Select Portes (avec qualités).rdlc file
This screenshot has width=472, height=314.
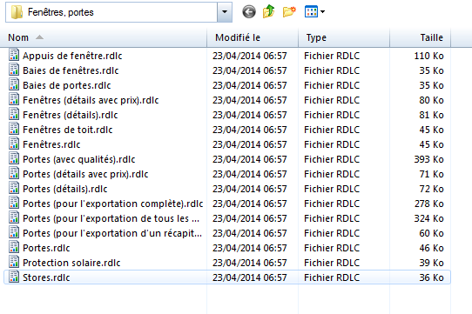[x=79, y=159]
